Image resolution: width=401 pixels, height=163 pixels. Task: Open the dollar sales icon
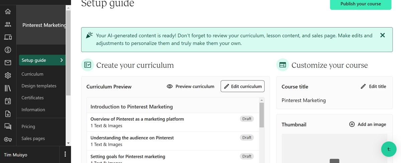point(8,50)
